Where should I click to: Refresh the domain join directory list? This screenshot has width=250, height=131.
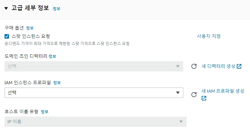(x=194, y=66)
